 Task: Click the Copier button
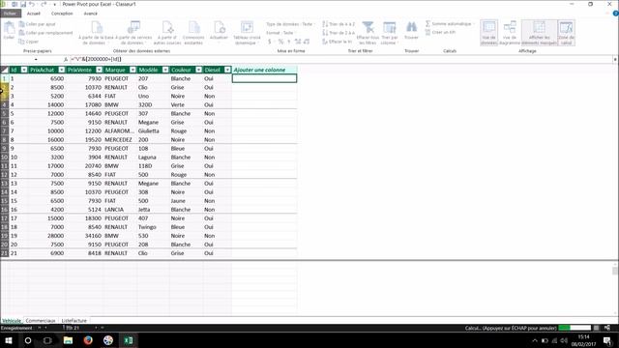(28, 42)
